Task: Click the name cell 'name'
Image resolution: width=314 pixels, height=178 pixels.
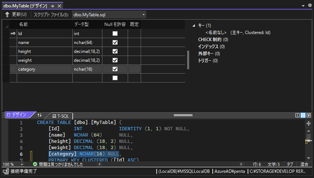Action: point(45,42)
